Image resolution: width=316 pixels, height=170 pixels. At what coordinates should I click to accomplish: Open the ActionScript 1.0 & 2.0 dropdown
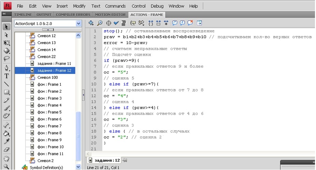click(x=78, y=24)
